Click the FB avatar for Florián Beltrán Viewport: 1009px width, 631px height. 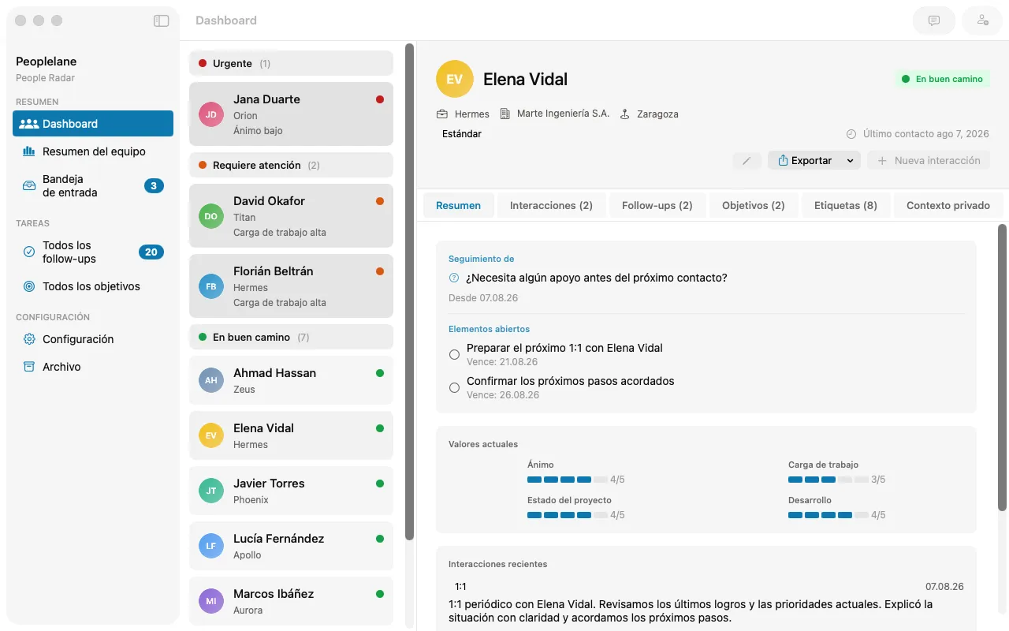click(211, 286)
